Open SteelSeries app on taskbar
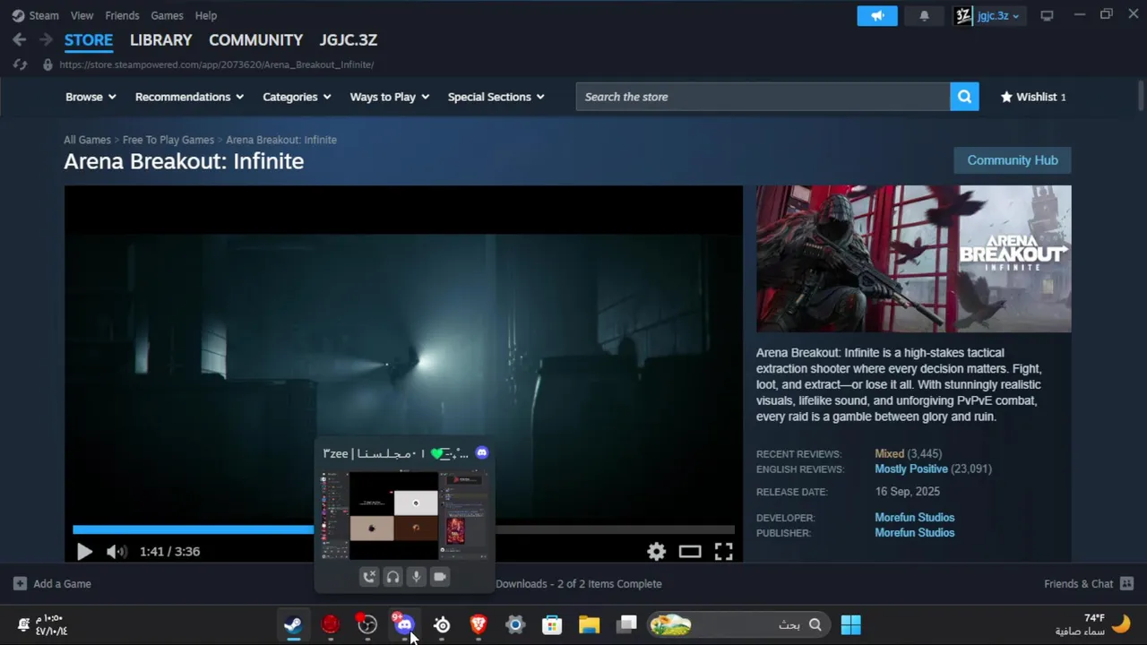 pos(442,624)
